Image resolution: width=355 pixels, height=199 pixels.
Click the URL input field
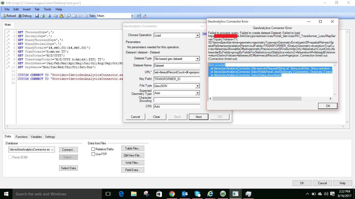point(177,72)
